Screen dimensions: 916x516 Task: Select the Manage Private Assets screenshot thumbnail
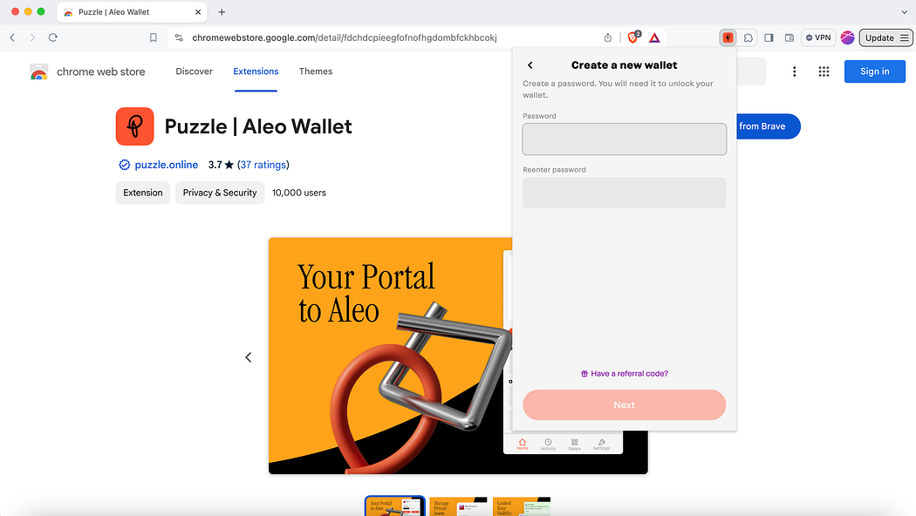click(458, 506)
